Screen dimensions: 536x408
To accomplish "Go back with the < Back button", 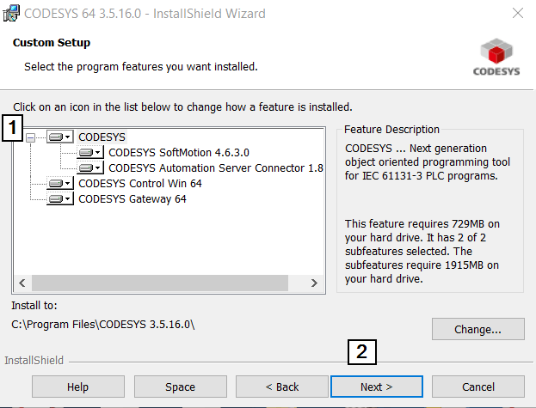I will point(282,387).
